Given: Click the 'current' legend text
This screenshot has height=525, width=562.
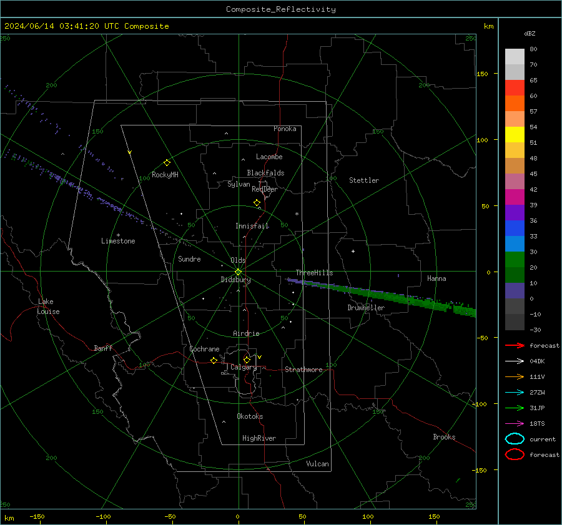Looking at the screenshot, I should 542,439.
